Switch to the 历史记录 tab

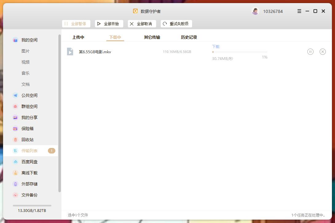click(x=189, y=37)
